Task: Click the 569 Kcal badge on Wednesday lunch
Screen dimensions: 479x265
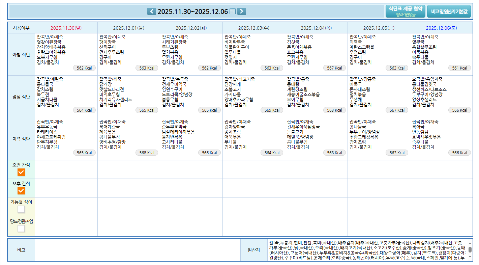Action: point(272,110)
